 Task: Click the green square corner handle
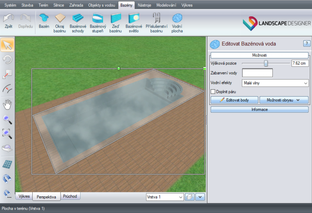(205, 69)
